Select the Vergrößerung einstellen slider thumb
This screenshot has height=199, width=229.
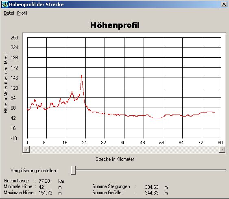[x=73, y=170]
